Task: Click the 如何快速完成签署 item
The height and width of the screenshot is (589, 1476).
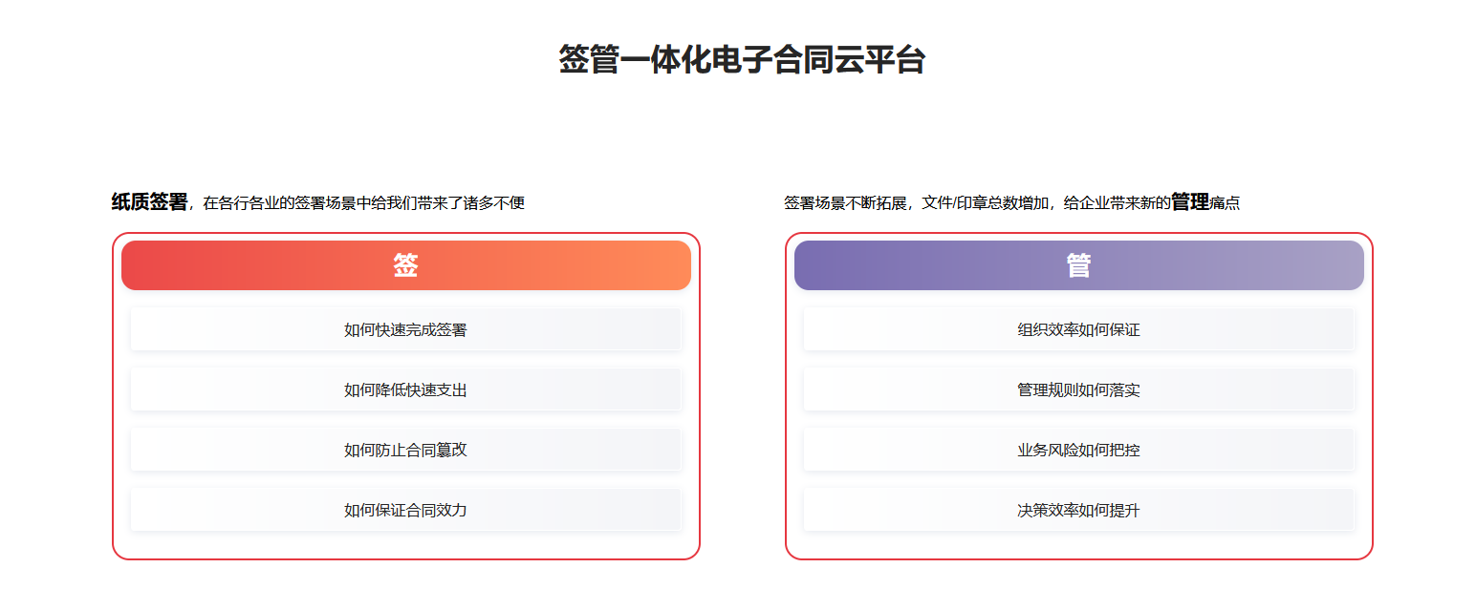Action: tap(406, 329)
